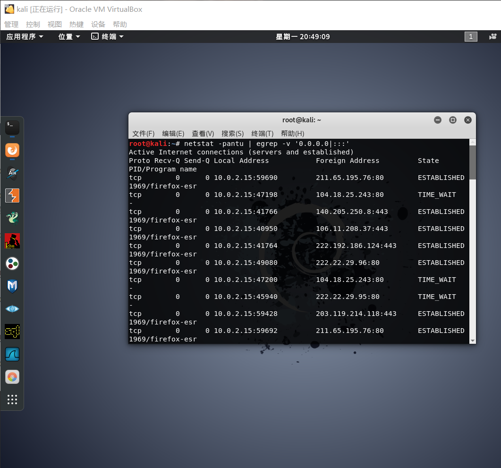The width and height of the screenshot is (501, 468).
Task: Click the dock icon with multicolored dots
Action: [x=12, y=264]
